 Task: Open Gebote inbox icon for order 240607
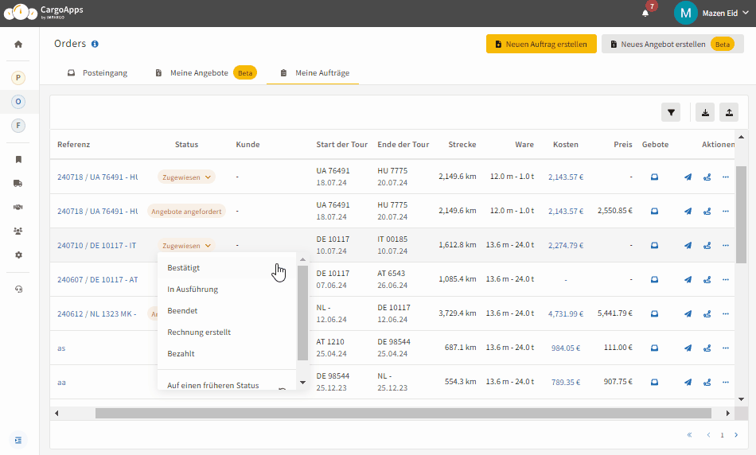click(x=654, y=279)
